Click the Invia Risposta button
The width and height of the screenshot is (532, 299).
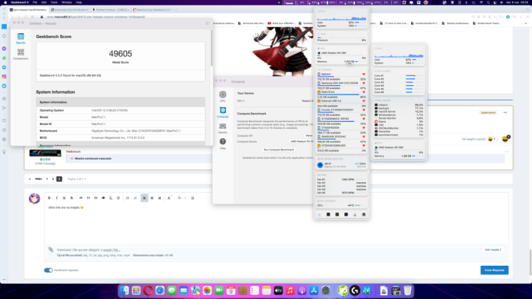[494, 270]
